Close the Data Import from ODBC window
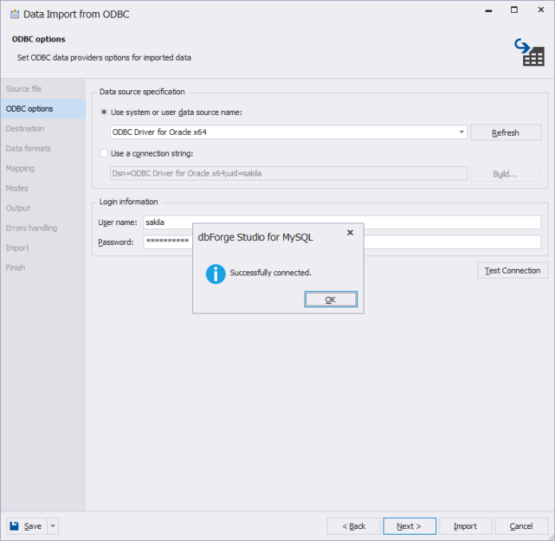The height and width of the screenshot is (541, 555). (x=541, y=10)
